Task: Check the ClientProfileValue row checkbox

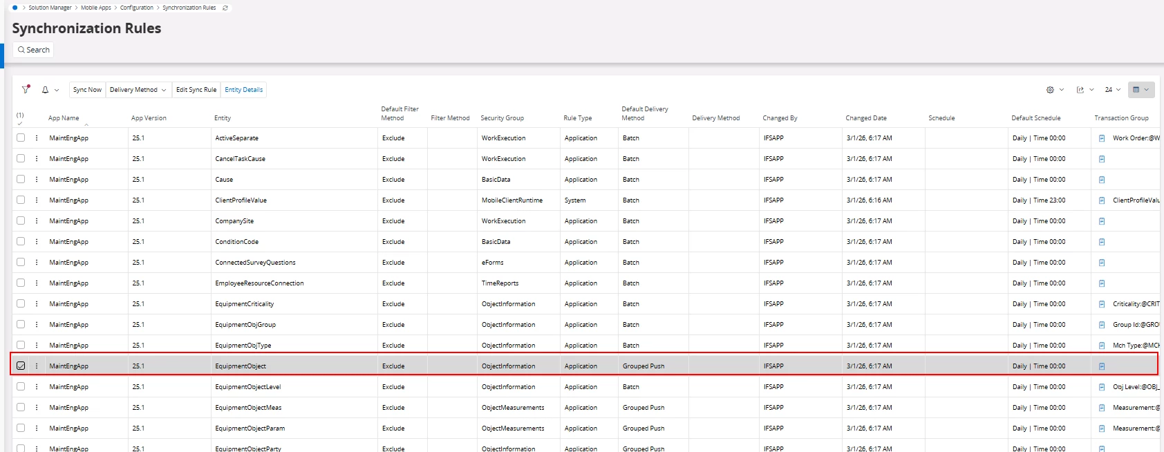Action: click(21, 200)
